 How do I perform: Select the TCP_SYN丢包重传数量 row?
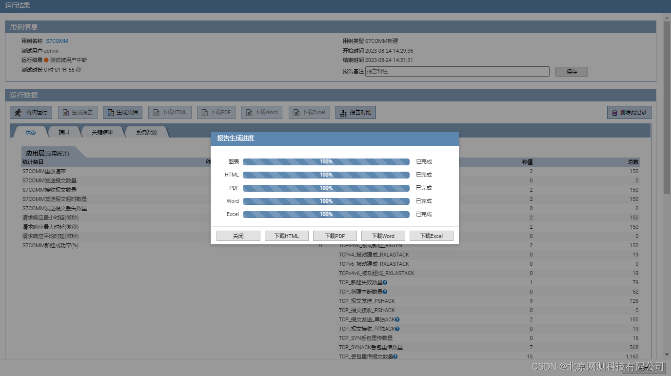pyautogui.click(x=489, y=338)
